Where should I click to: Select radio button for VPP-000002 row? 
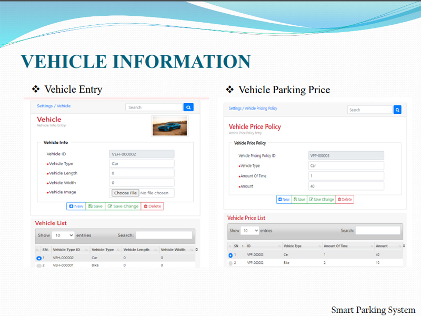click(230, 263)
